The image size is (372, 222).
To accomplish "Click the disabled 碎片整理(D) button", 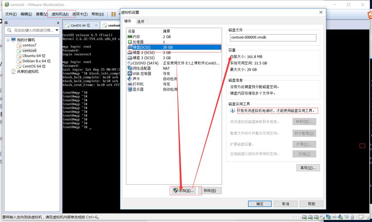I will pyautogui.click(x=304, y=133).
